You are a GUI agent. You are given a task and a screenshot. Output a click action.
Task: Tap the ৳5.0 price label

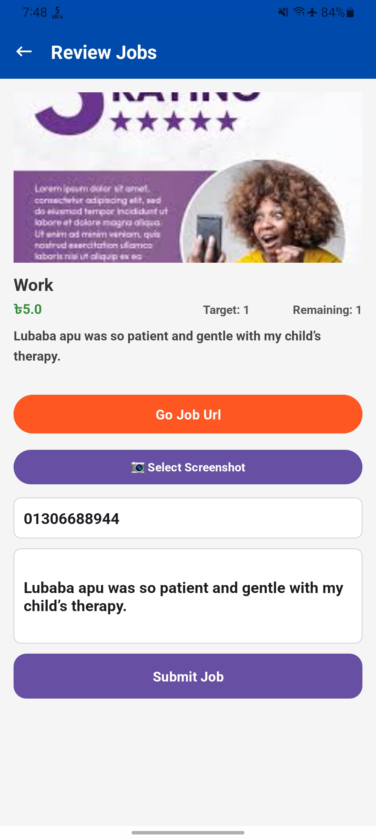point(28,309)
